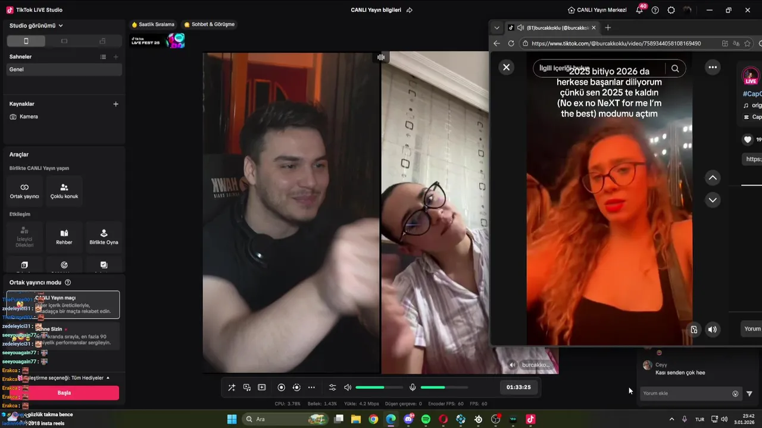The width and height of the screenshot is (762, 428).
Task: Select the dual-screen layout view
Action: click(x=102, y=41)
